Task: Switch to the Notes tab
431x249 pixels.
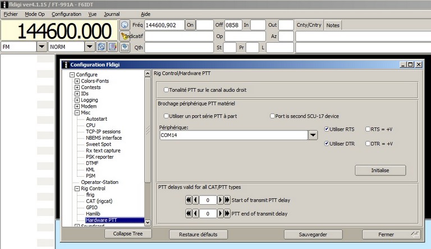Action: 333,25
